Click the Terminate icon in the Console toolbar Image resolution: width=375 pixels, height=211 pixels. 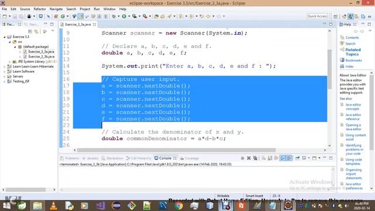242,158
